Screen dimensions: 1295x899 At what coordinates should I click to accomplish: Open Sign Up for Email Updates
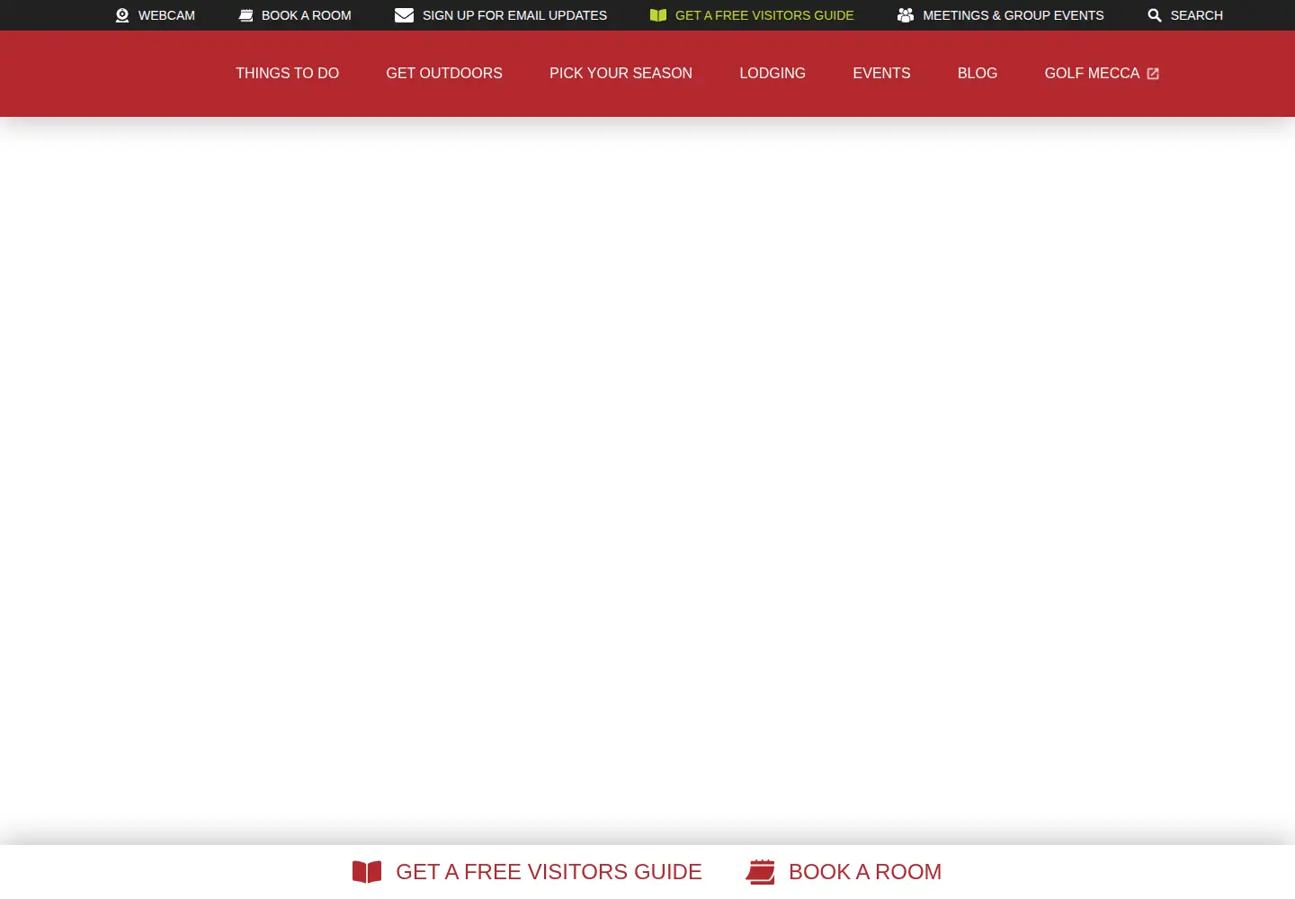514,15
